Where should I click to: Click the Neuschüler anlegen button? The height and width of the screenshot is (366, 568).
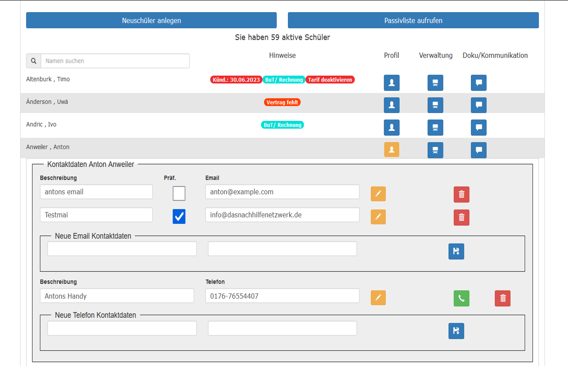[151, 20]
